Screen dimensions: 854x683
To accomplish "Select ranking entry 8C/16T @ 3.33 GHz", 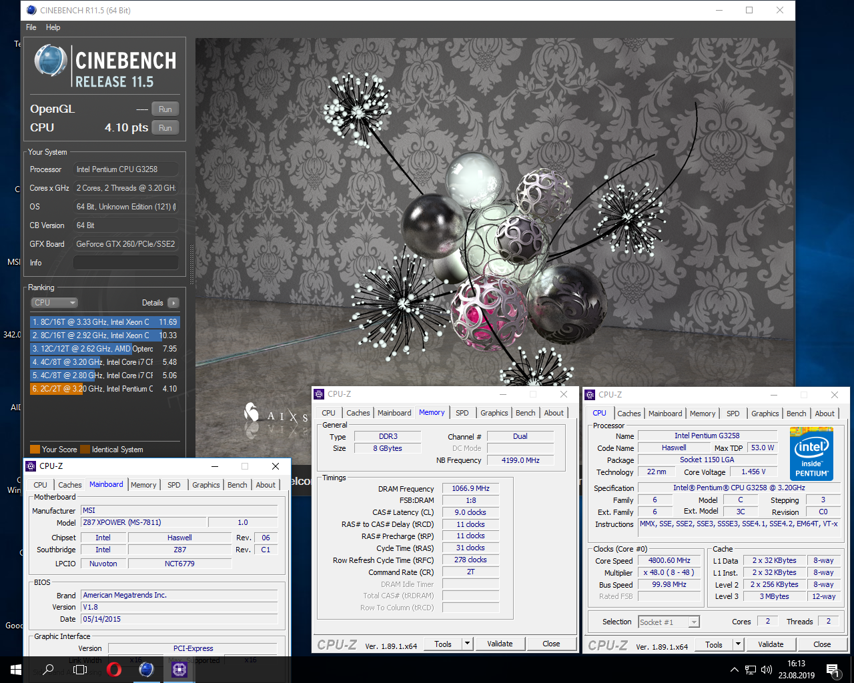I will (105, 322).
